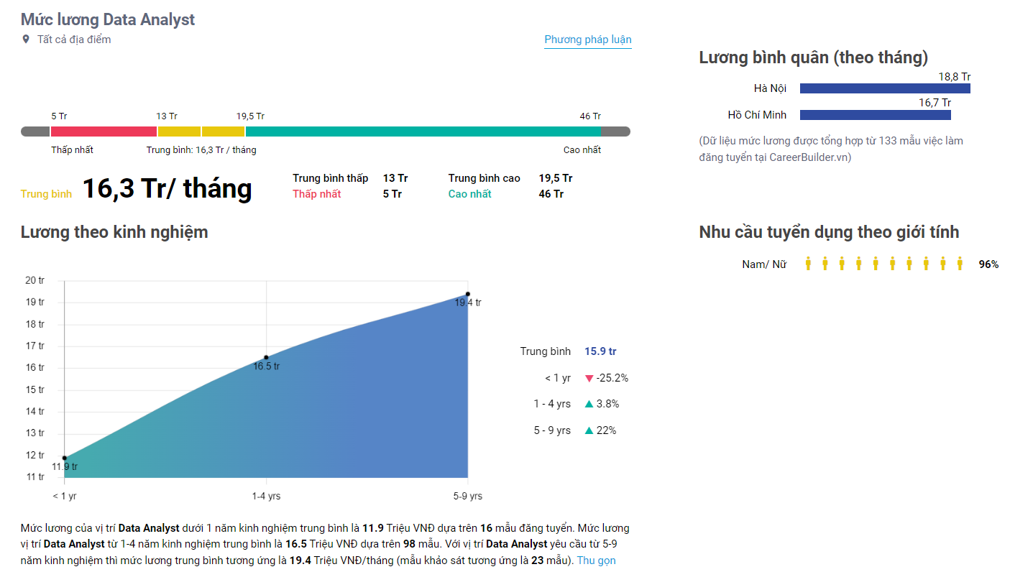Open the Phương pháp luận link

[x=587, y=40]
